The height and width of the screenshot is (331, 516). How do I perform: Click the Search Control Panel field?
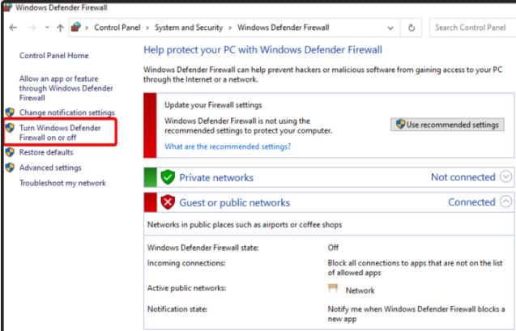[x=470, y=28]
